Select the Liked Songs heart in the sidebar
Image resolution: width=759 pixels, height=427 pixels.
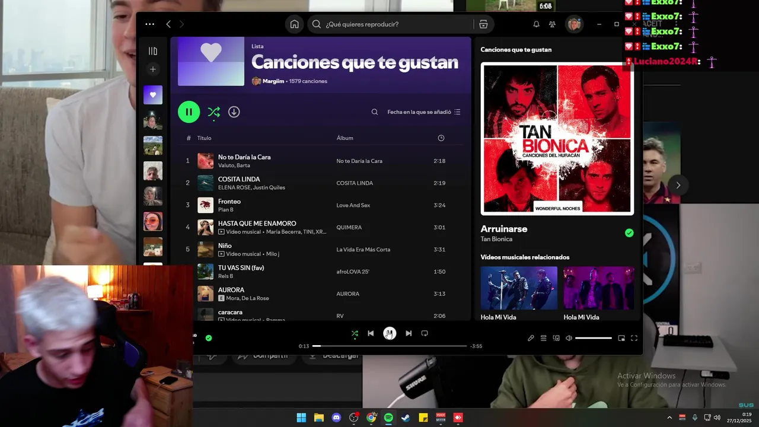pos(152,95)
